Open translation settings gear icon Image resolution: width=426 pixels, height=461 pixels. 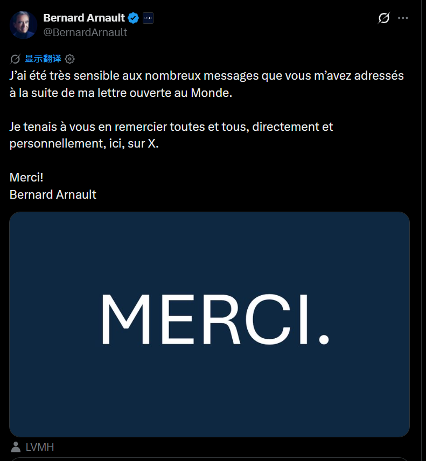pos(69,59)
